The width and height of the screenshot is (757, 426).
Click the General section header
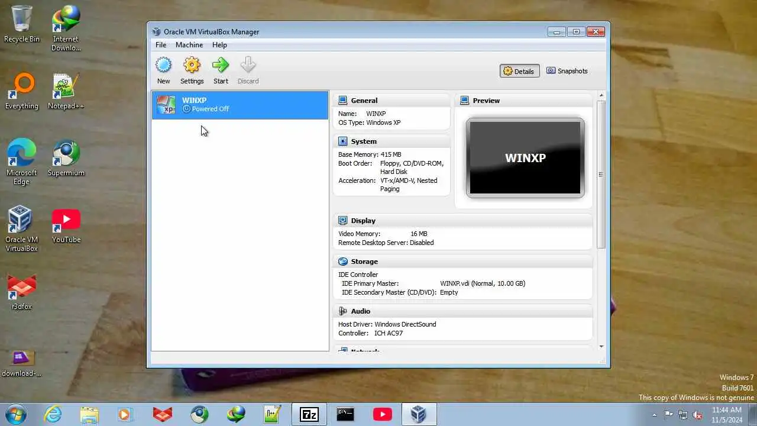(x=364, y=101)
